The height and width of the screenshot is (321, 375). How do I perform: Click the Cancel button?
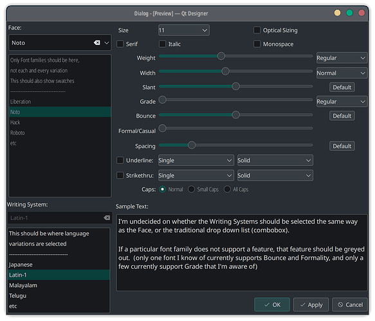click(x=350, y=304)
